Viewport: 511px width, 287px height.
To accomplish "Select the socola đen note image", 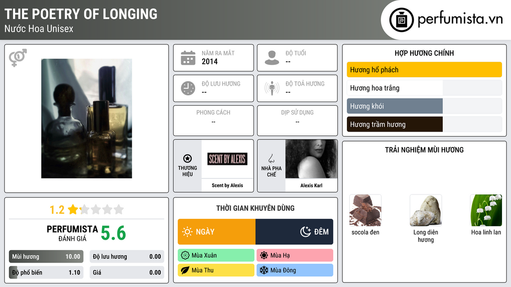I will click(x=365, y=211).
